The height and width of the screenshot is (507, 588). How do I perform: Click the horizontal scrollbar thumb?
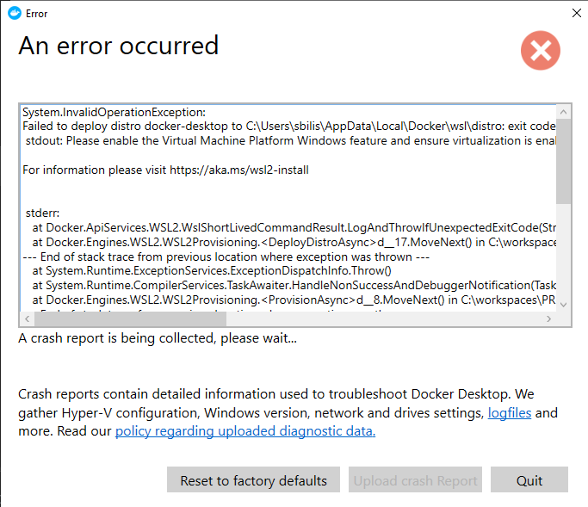point(131,318)
